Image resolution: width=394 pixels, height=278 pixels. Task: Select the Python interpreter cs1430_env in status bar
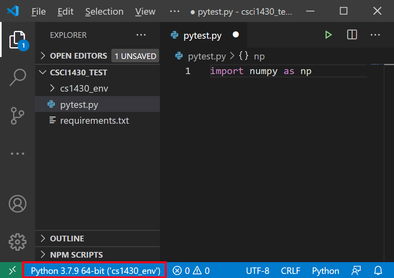pyautogui.click(x=95, y=270)
